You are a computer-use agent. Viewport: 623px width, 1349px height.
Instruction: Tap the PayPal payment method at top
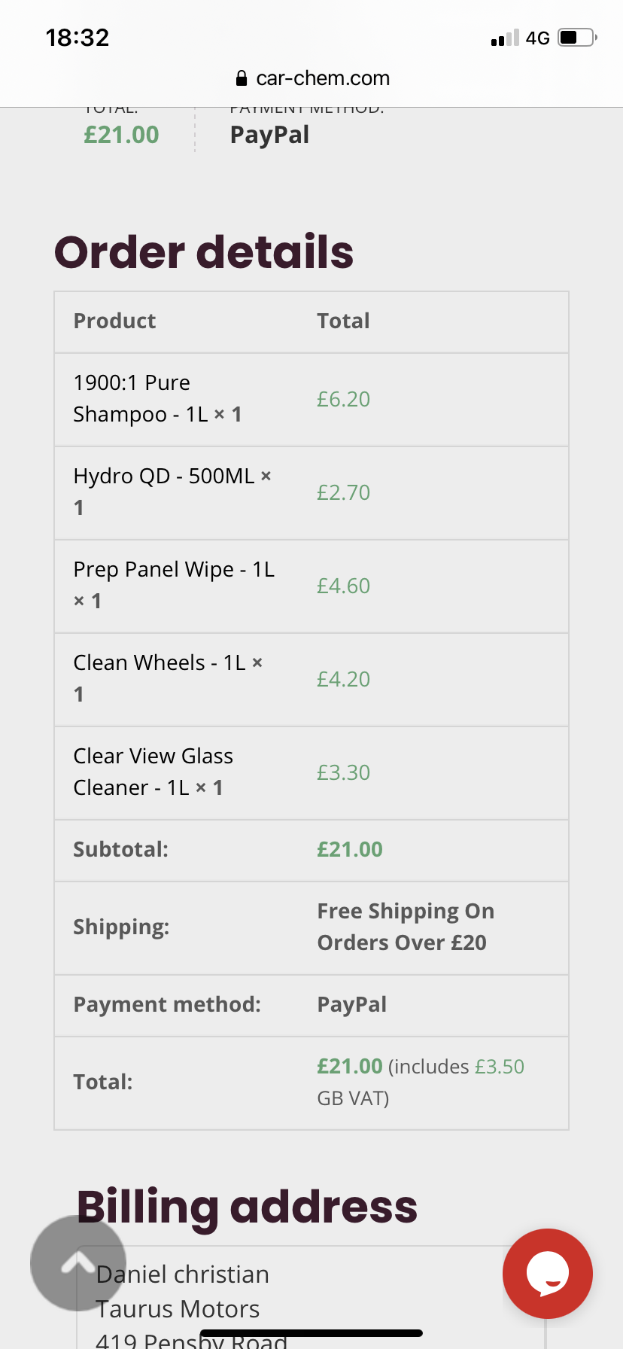coord(269,135)
